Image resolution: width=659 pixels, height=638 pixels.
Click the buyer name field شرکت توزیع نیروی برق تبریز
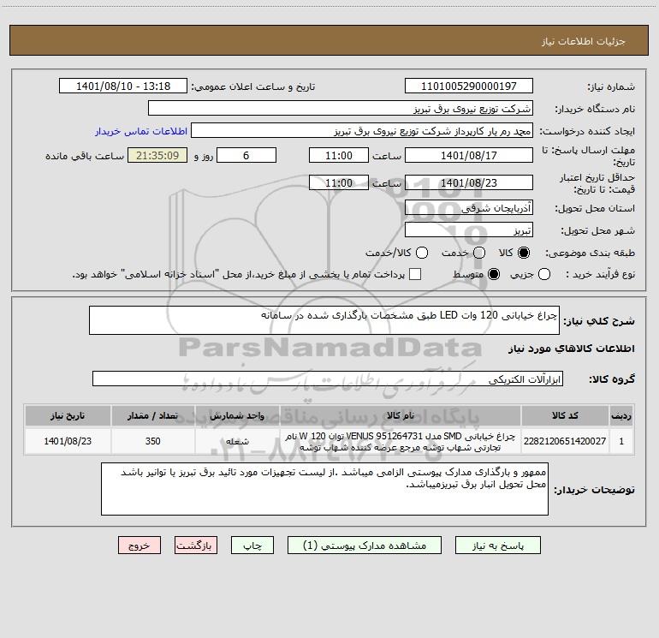341,108
